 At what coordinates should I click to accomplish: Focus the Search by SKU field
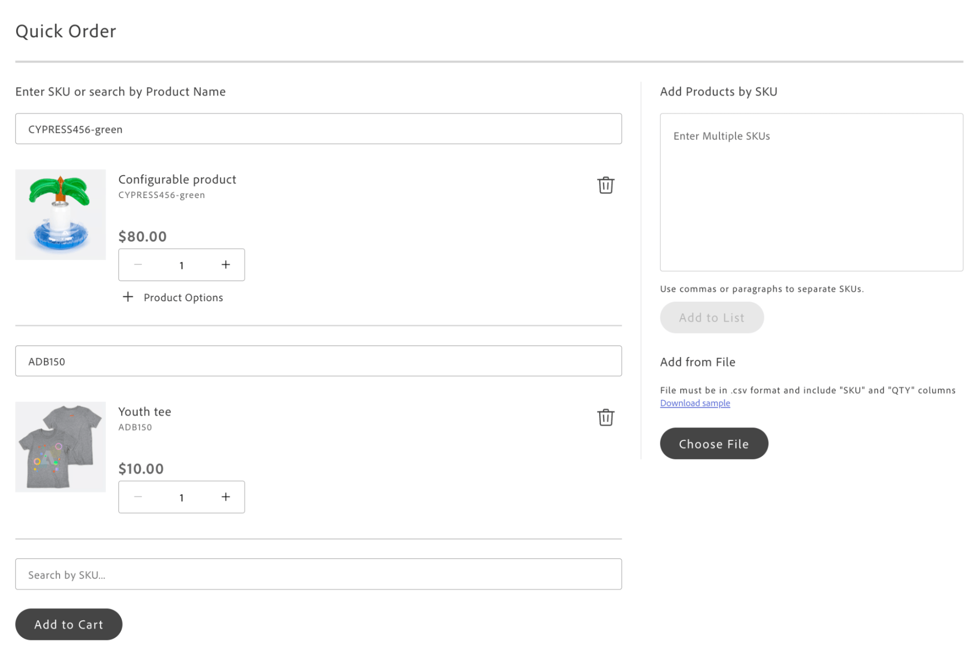click(x=318, y=574)
